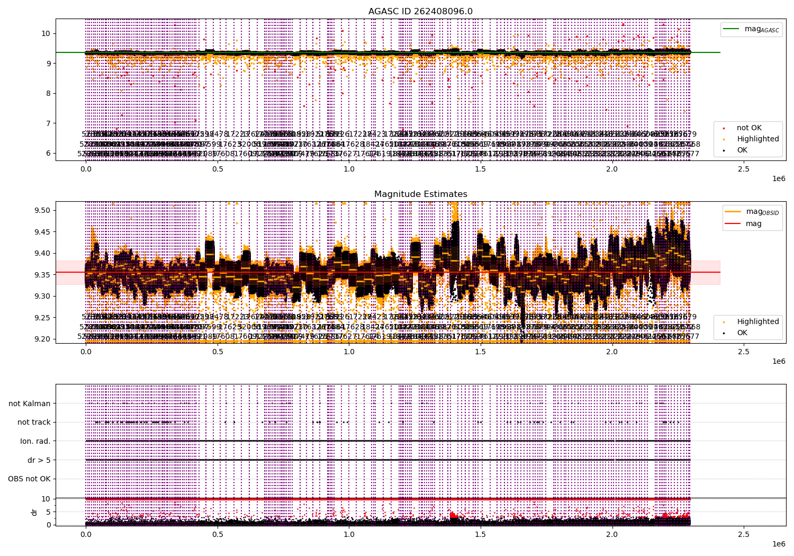Viewport: 794px width, 556px height.
Task: Click the orange line sample beside mag OBSID
Action: (x=733, y=212)
